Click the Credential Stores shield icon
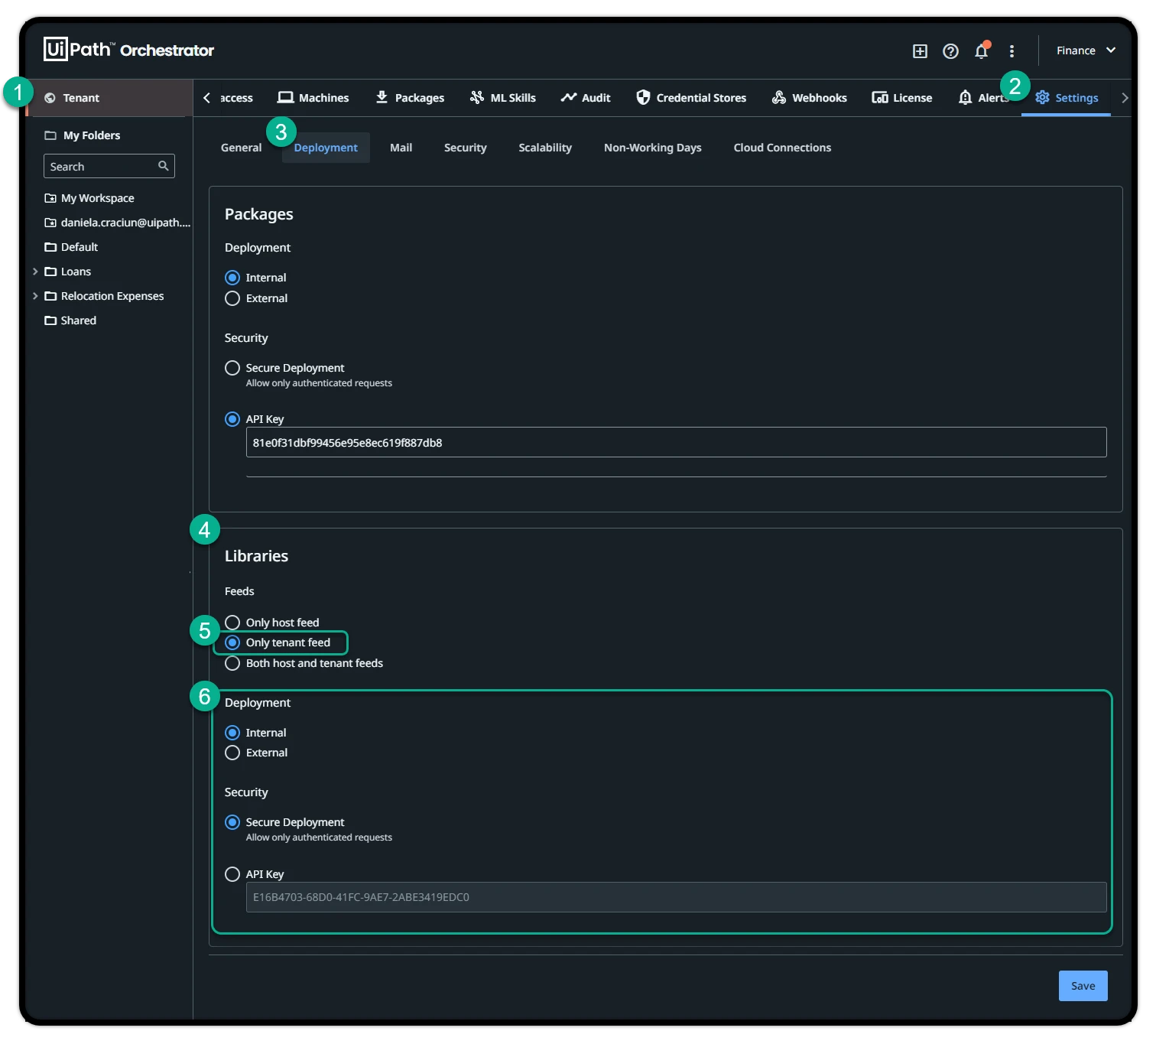1156x1044 pixels. tap(643, 97)
